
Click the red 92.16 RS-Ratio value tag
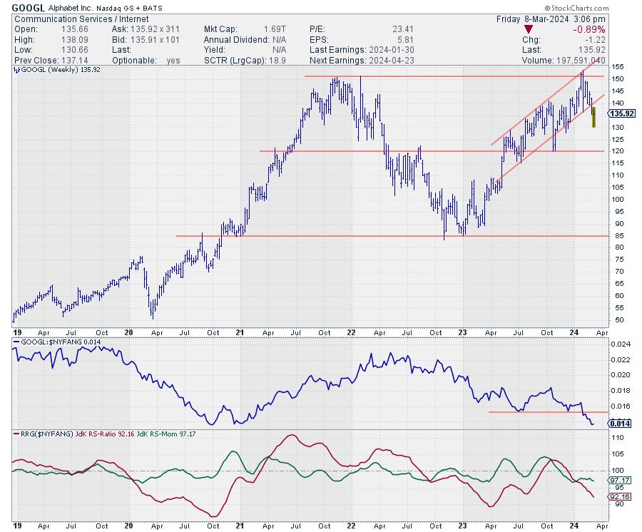coord(620,496)
